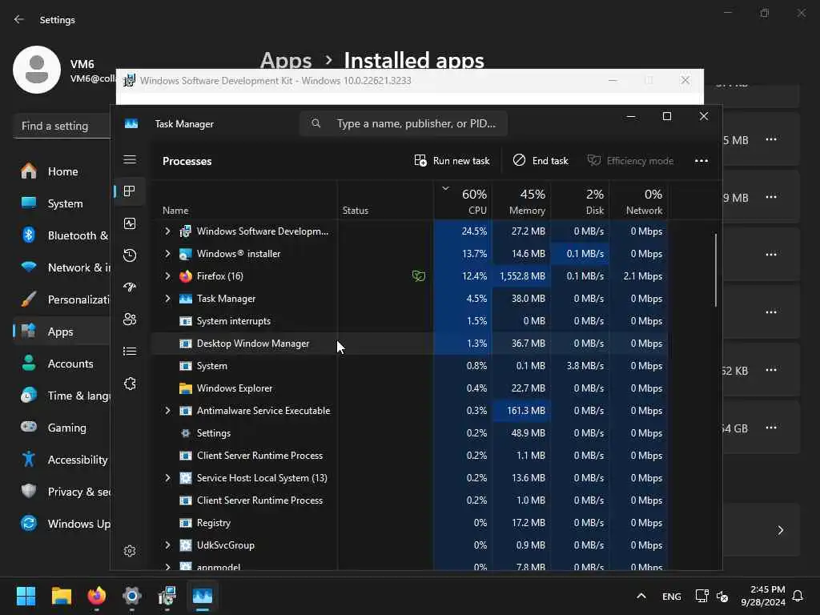This screenshot has width=820, height=615.
Task: Open Settings app from the taskbar
Action: [x=132, y=596]
